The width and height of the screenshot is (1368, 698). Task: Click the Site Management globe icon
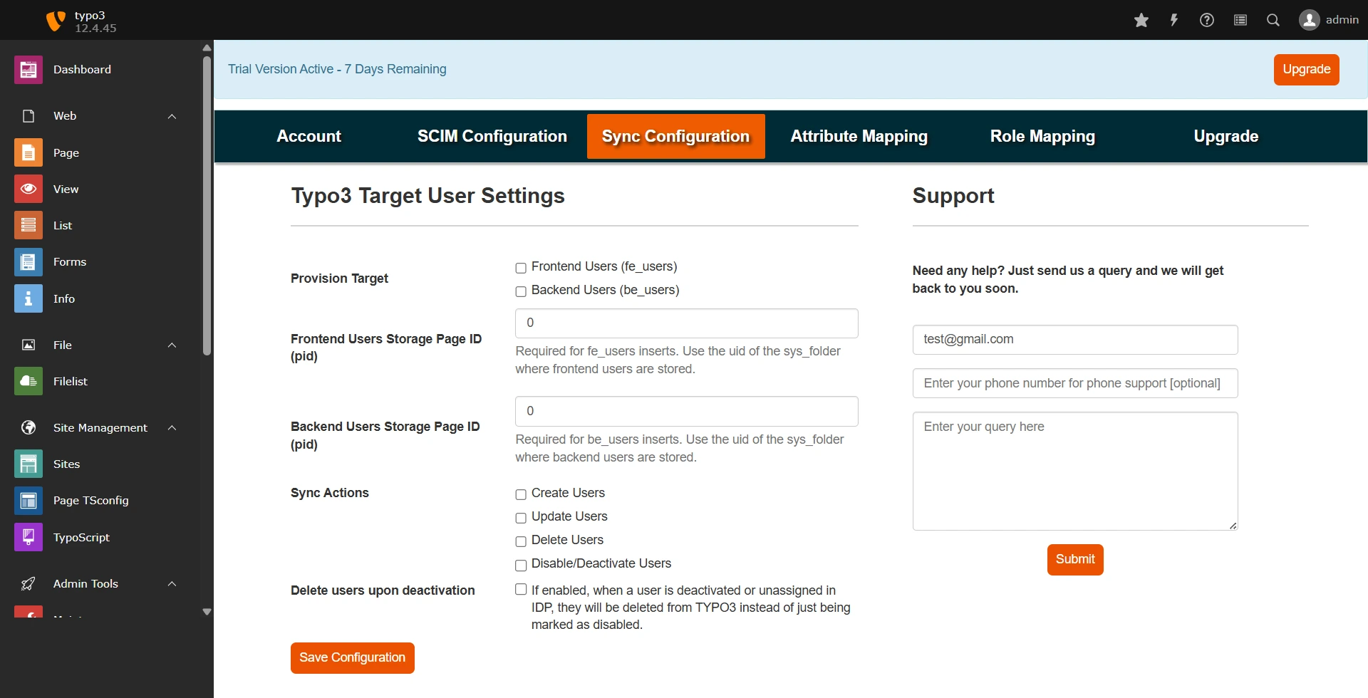(x=28, y=427)
